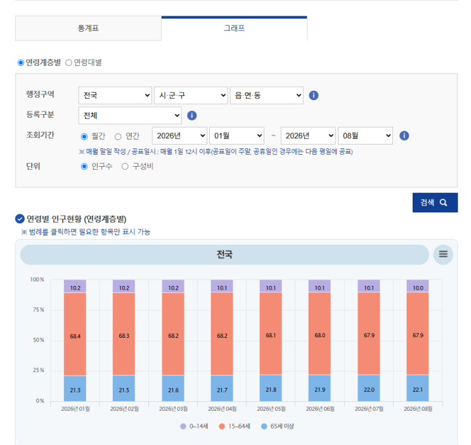Select the 연간 period radio button
Viewport: 471px width, 445px height.
point(118,136)
